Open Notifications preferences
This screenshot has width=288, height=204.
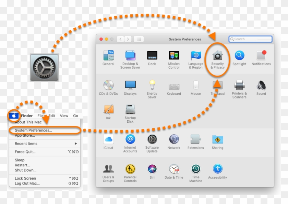[261, 55]
